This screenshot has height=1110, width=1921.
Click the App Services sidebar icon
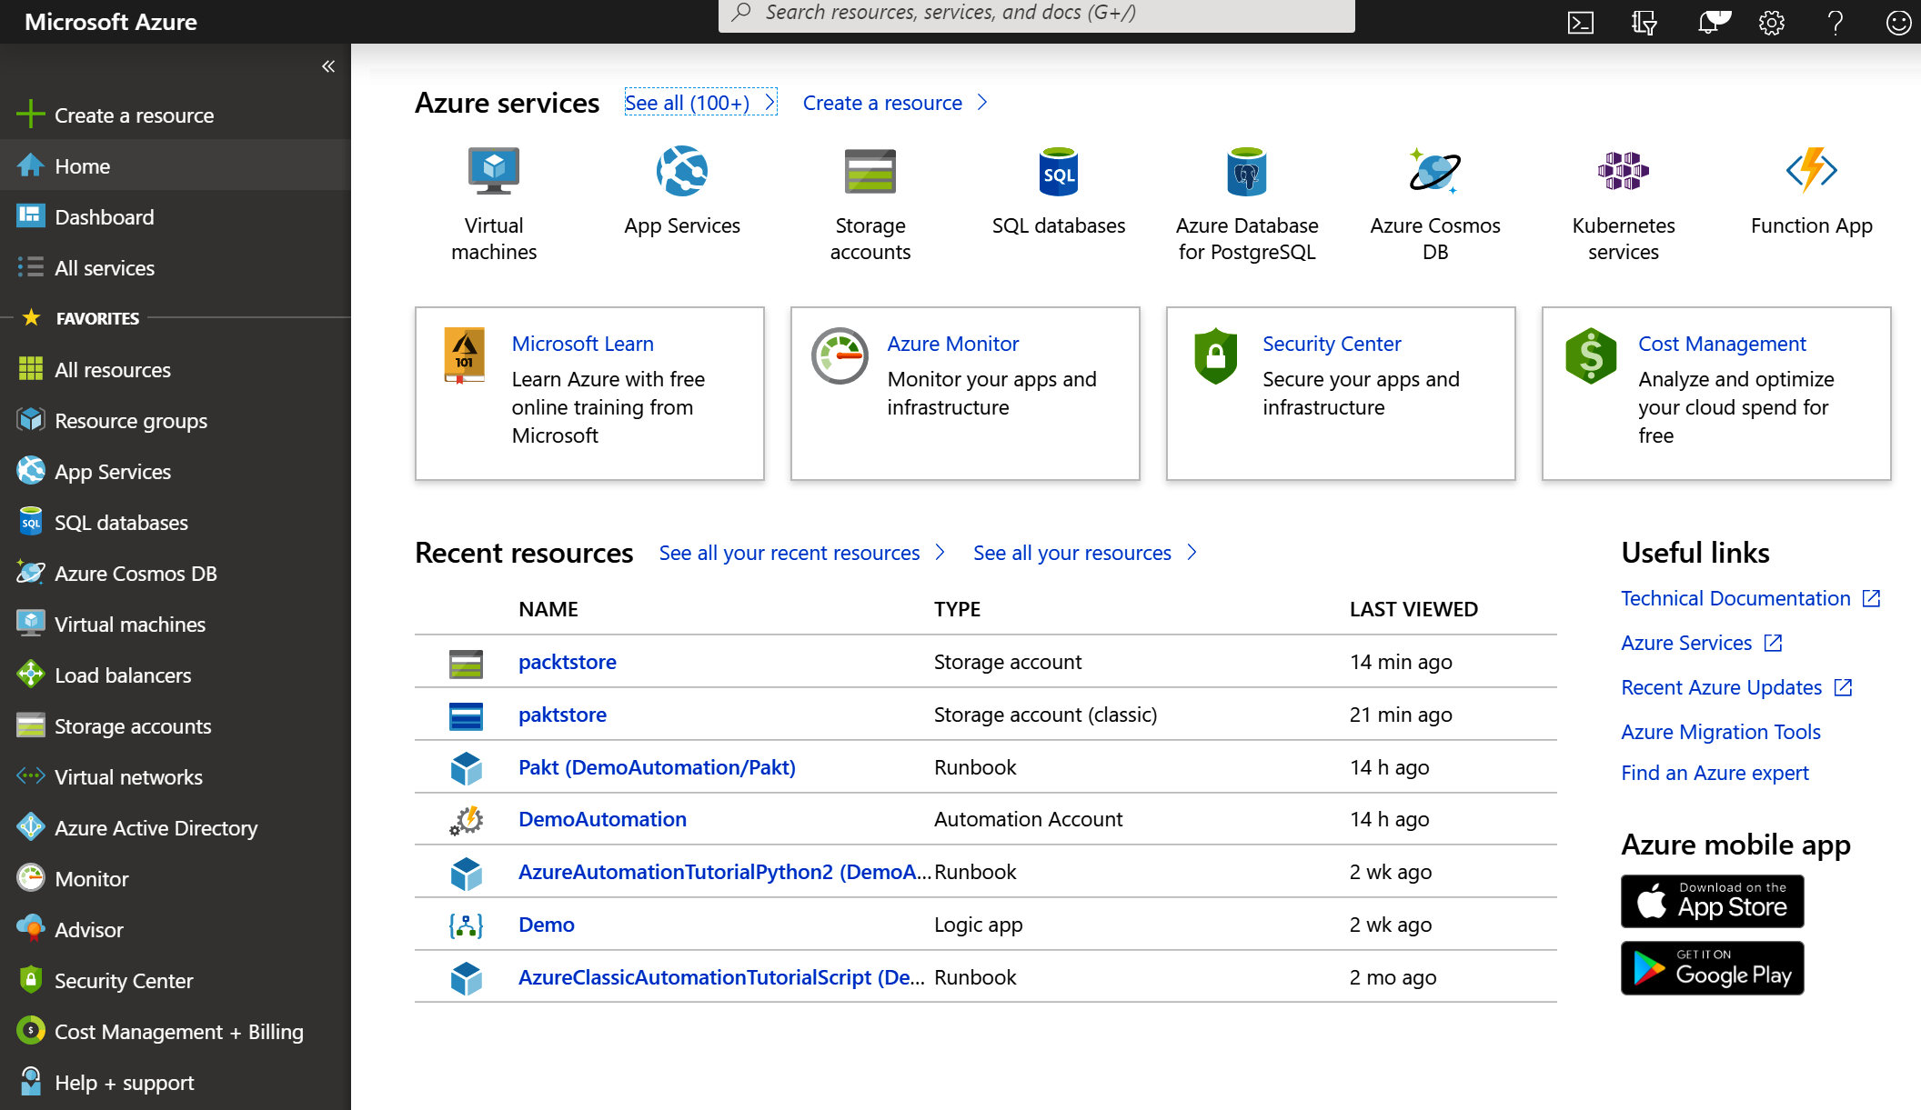point(31,471)
